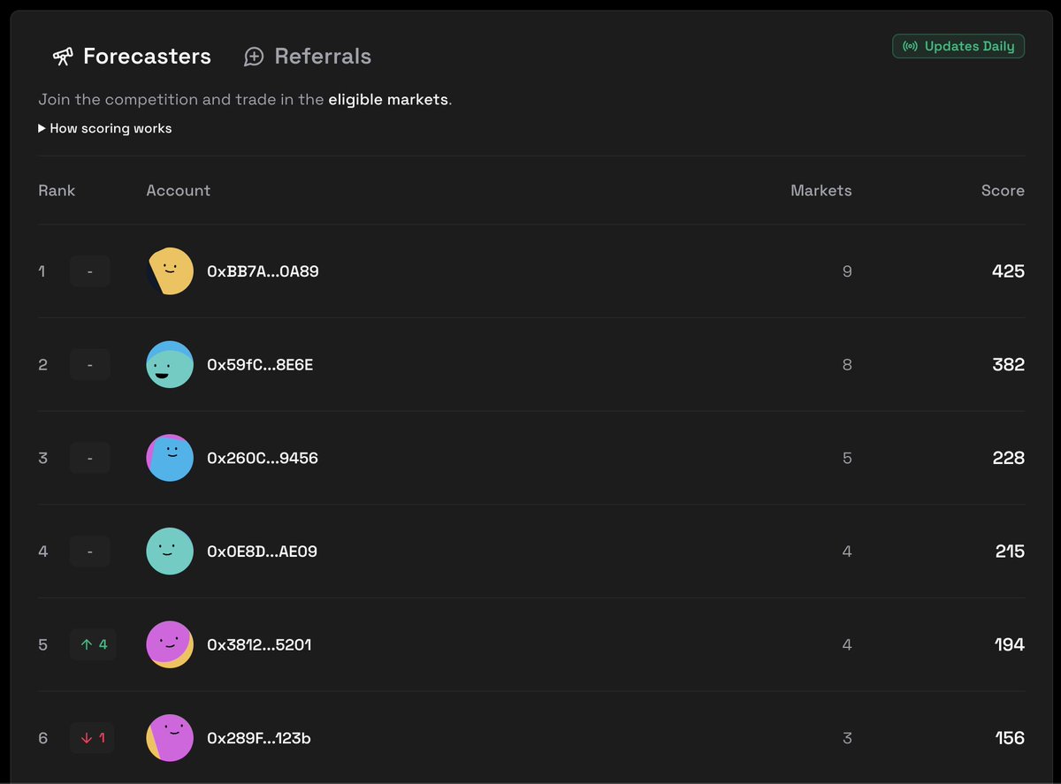Click the markets count 3 for 0x289F...123b

(x=847, y=738)
